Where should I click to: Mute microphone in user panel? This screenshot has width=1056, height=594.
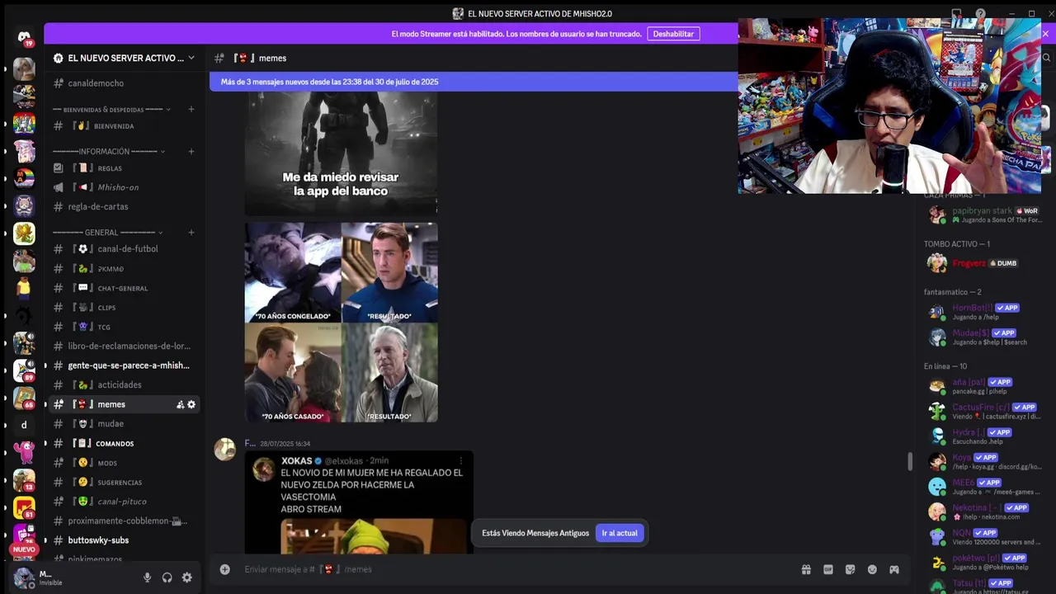(147, 577)
